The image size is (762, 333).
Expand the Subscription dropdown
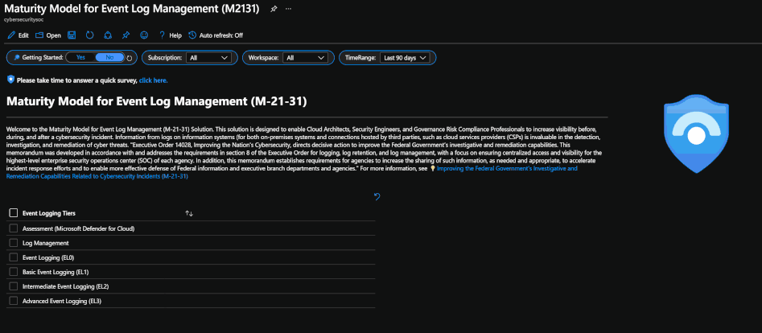pos(209,58)
